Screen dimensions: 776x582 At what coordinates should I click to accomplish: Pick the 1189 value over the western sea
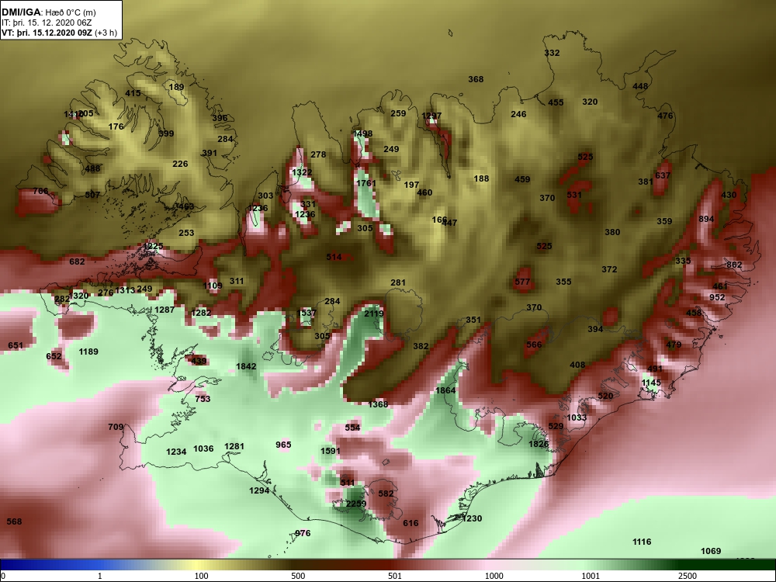(x=88, y=352)
